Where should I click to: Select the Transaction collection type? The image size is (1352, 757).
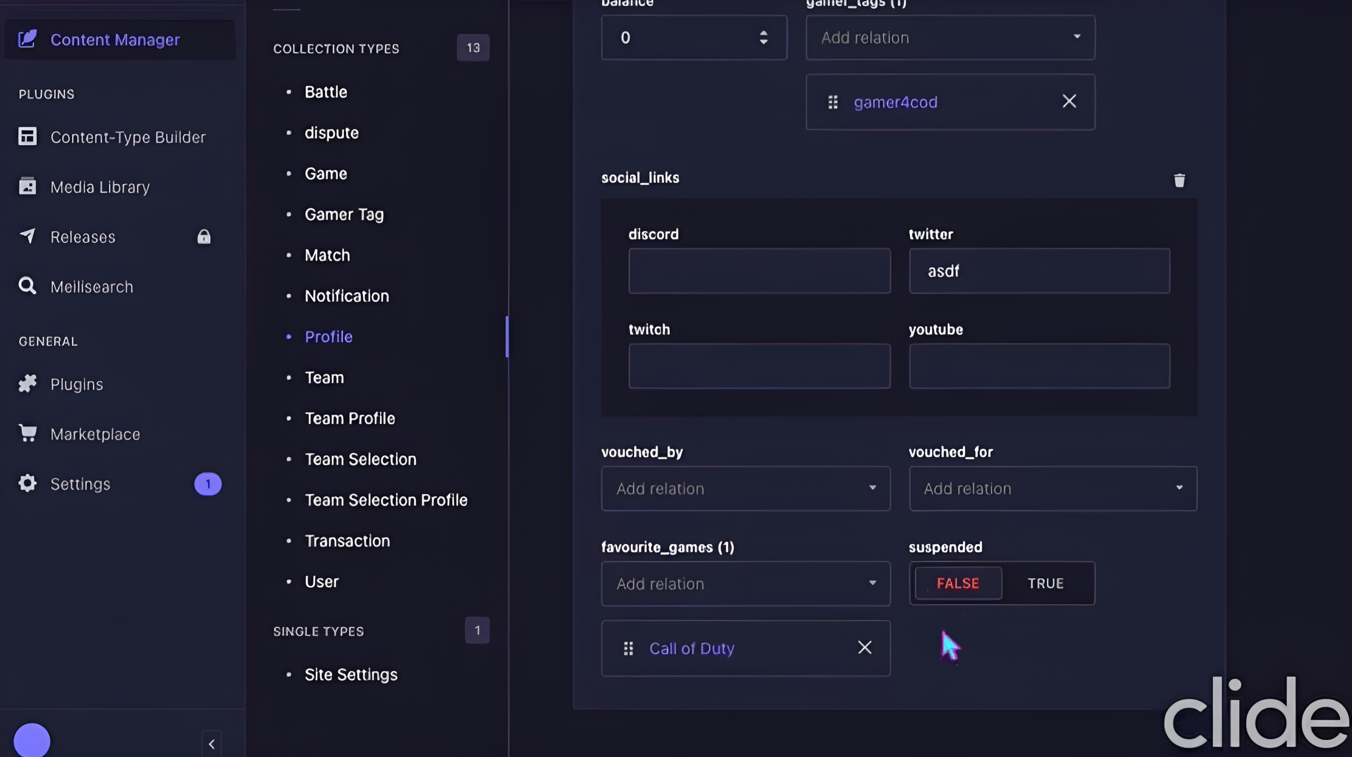pos(348,540)
